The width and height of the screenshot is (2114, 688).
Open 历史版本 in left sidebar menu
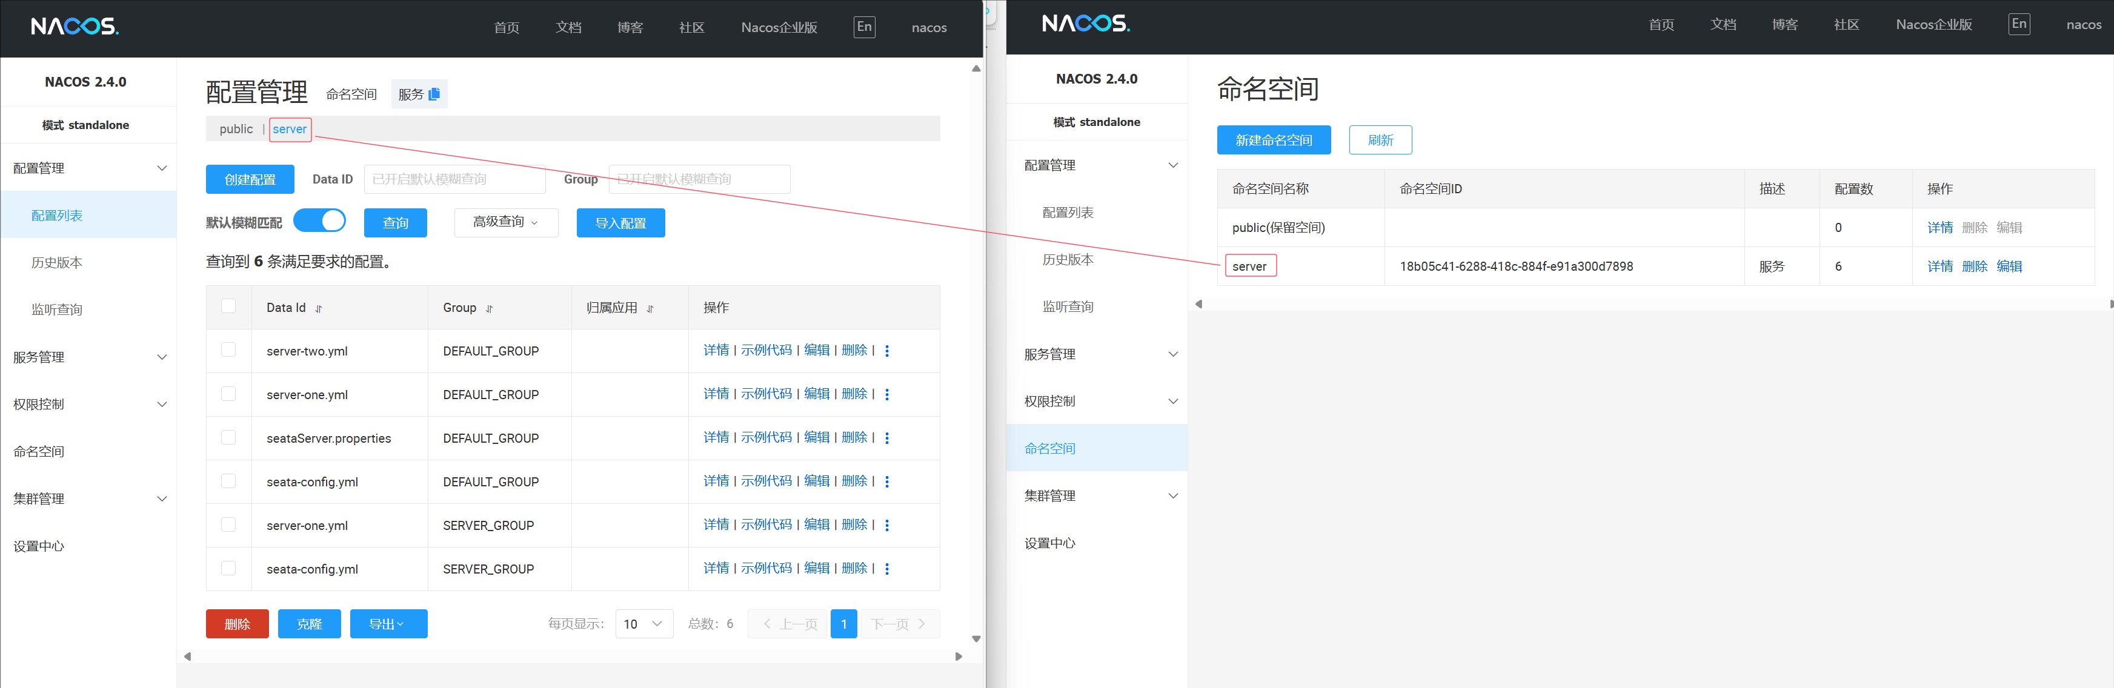[56, 262]
